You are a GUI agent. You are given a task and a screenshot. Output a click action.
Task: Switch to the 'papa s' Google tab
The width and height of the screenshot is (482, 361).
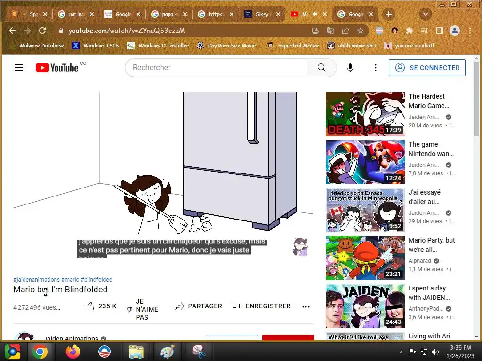(x=169, y=14)
